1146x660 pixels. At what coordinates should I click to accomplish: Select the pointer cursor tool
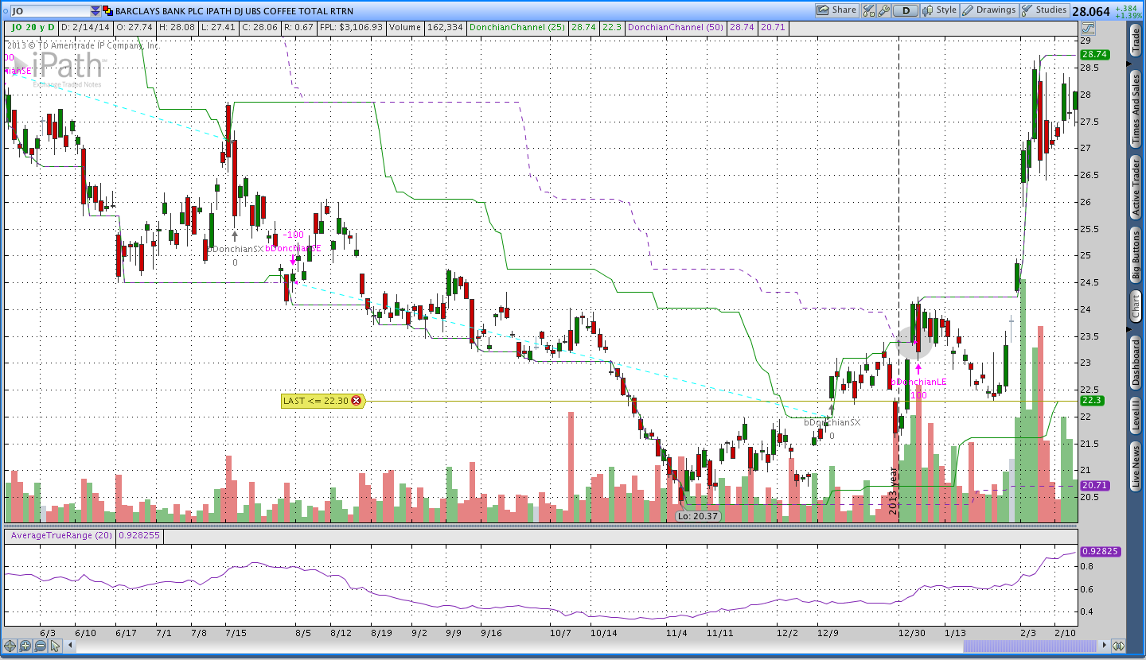point(55,646)
